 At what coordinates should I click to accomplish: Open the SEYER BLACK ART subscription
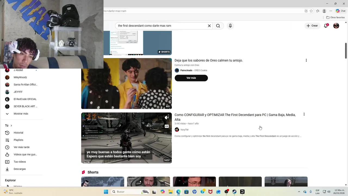tap(21, 106)
